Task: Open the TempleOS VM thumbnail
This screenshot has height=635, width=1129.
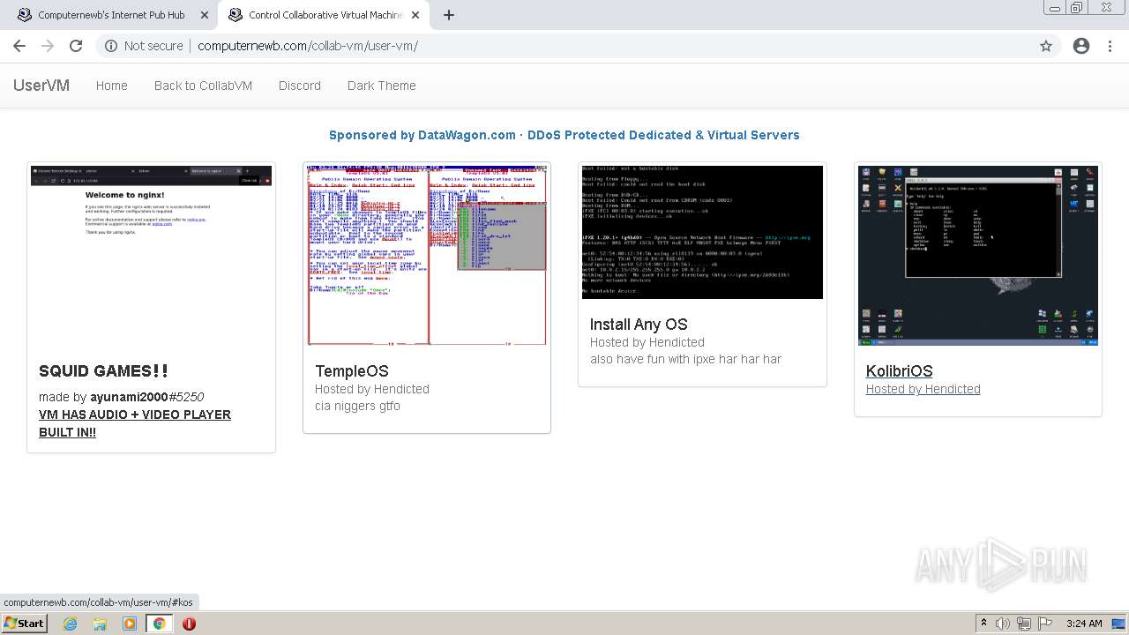Action: [x=427, y=256]
